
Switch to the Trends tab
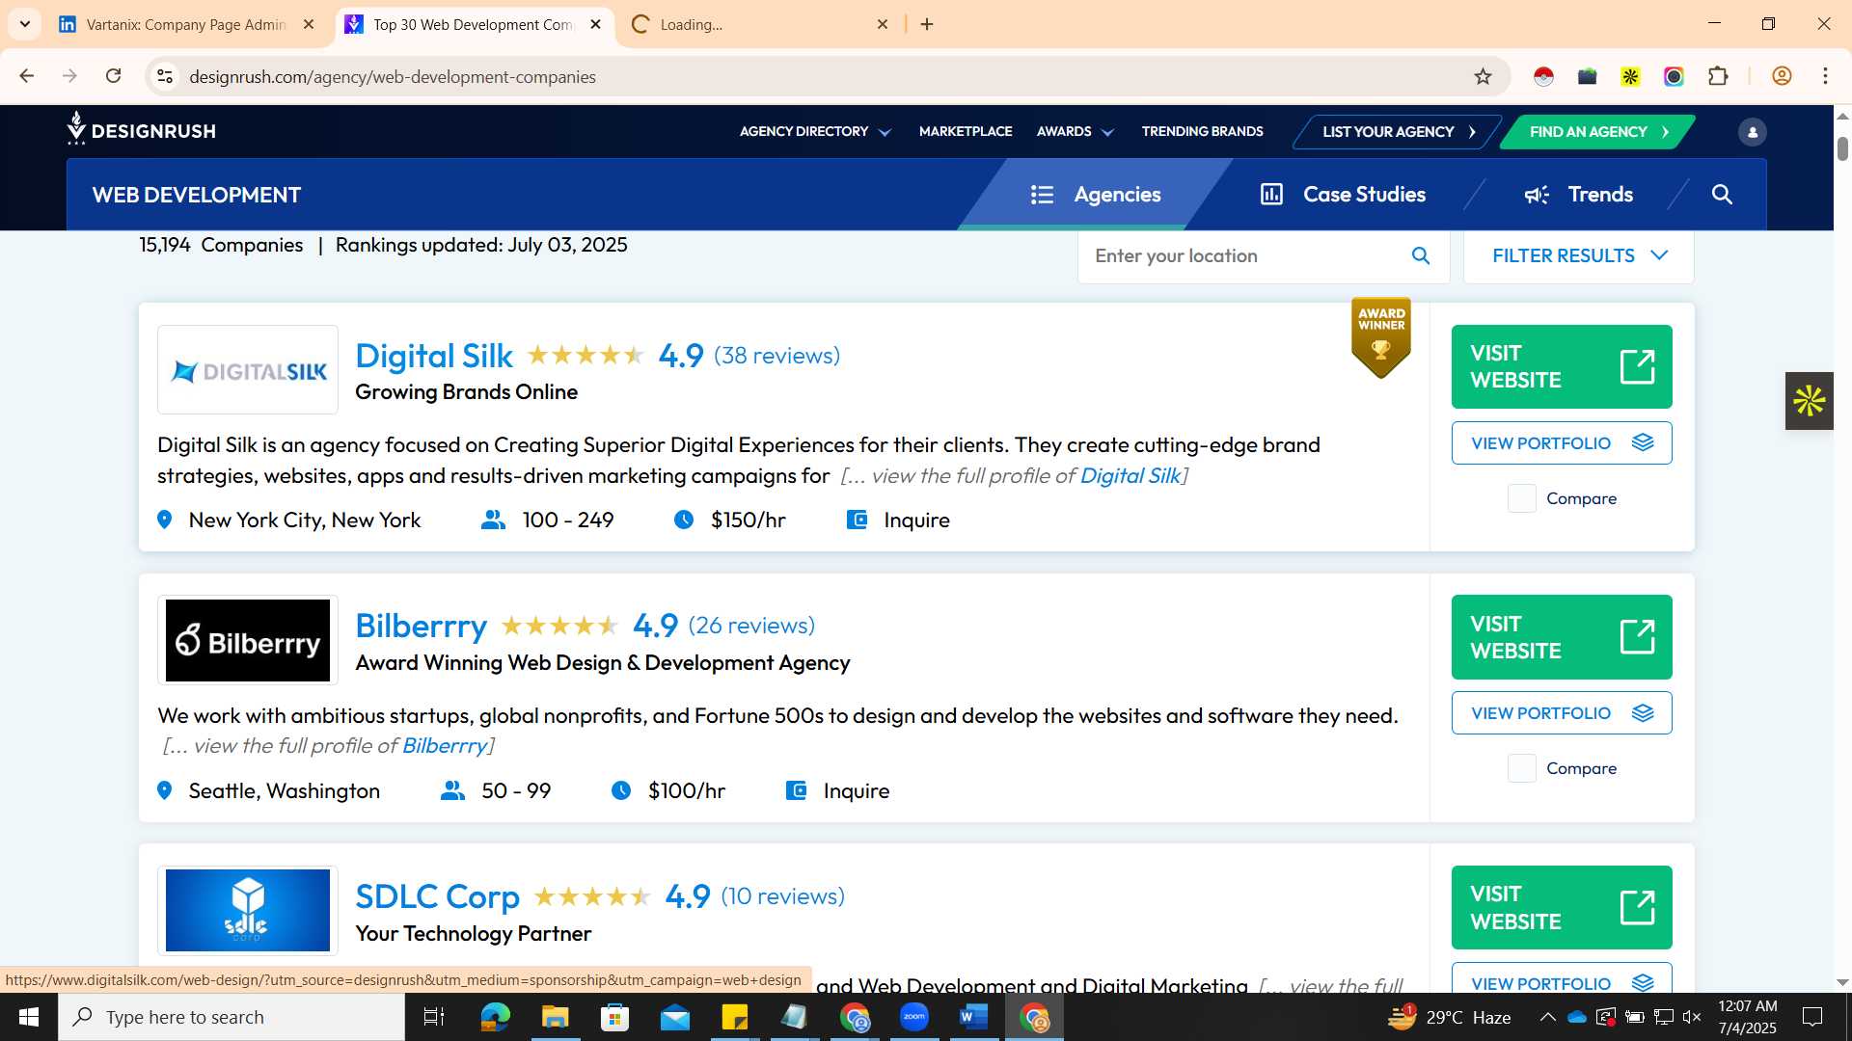(1578, 195)
